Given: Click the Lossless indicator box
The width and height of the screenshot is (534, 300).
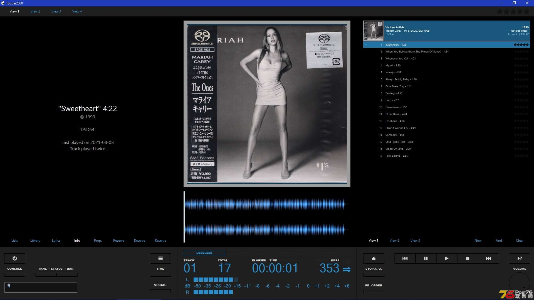Looking at the screenshot, I should pyautogui.click(x=204, y=253).
